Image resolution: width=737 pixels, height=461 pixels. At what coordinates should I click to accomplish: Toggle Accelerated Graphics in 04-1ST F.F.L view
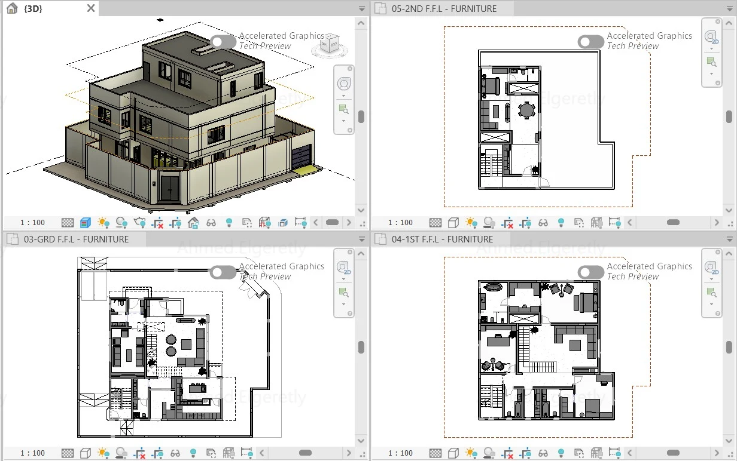pos(591,272)
